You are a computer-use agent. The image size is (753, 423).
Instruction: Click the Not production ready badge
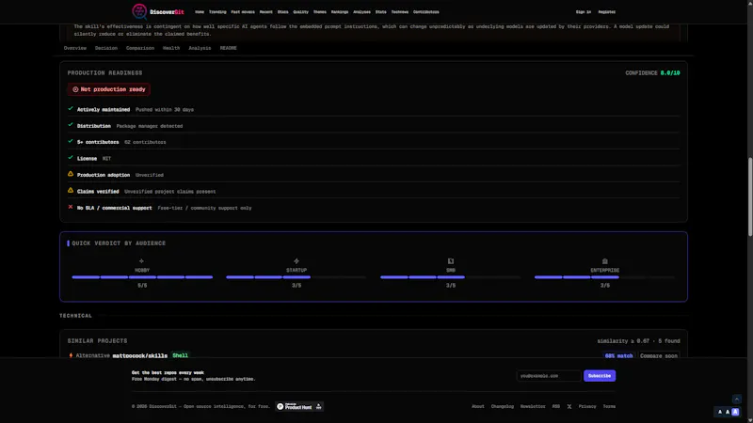click(109, 89)
